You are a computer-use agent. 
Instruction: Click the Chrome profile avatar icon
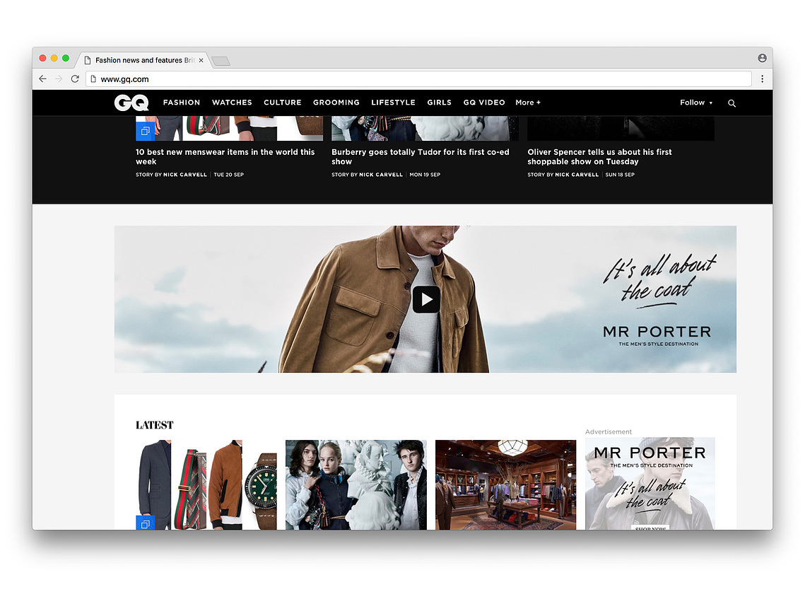click(763, 58)
